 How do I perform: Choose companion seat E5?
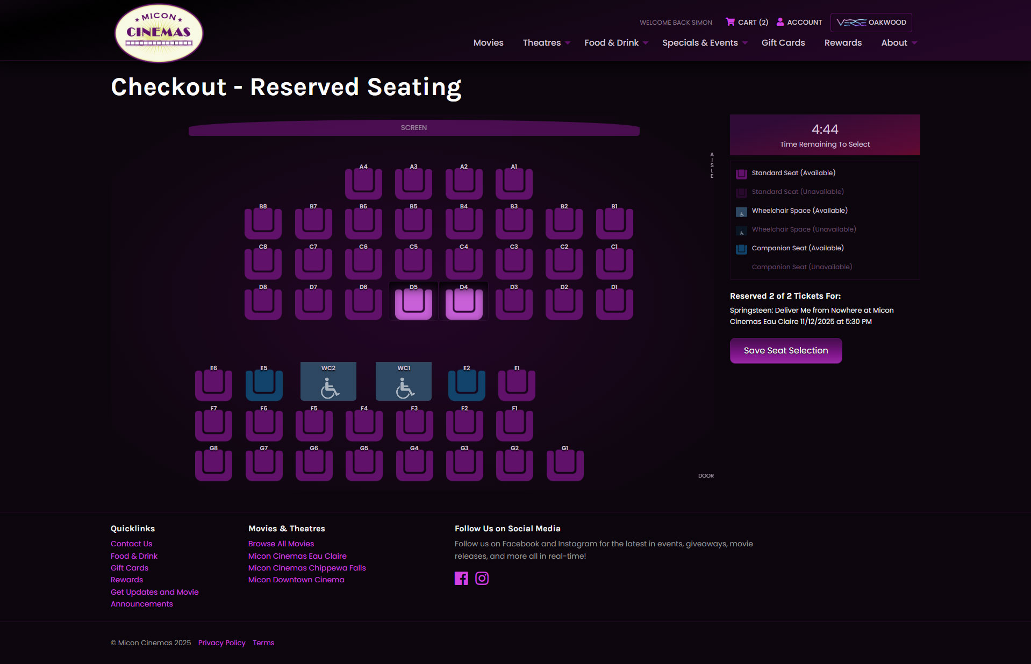click(x=264, y=384)
